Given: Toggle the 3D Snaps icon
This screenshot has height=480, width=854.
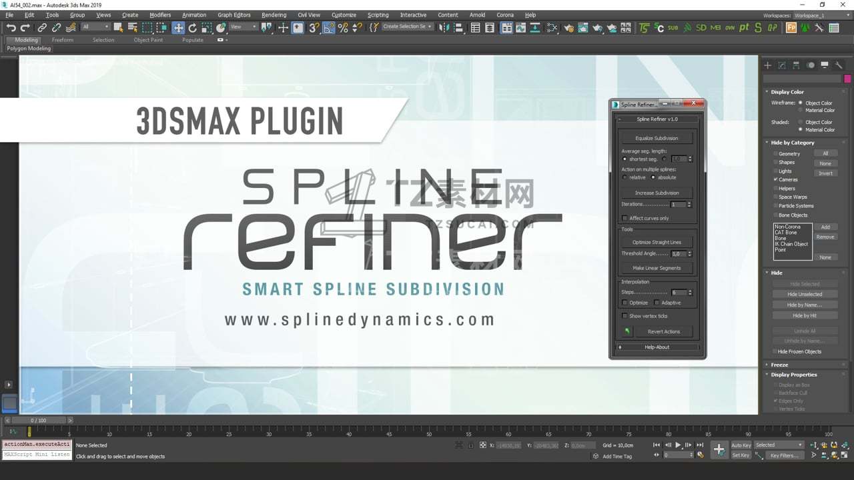Looking at the screenshot, I should 314,27.
